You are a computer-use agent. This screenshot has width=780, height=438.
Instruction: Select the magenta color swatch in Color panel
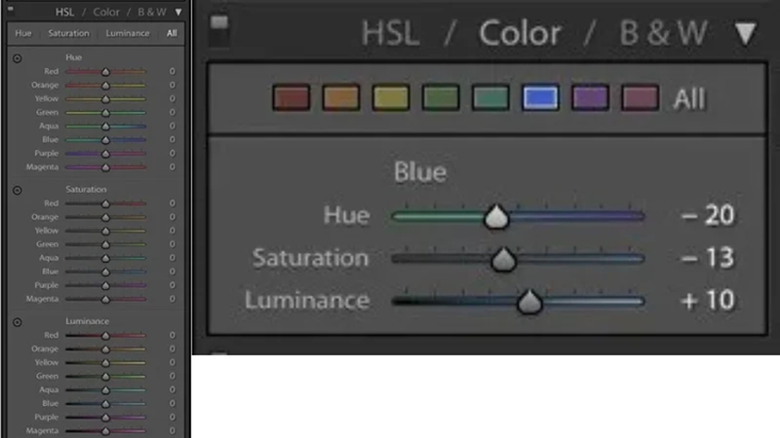[x=640, y=97]
